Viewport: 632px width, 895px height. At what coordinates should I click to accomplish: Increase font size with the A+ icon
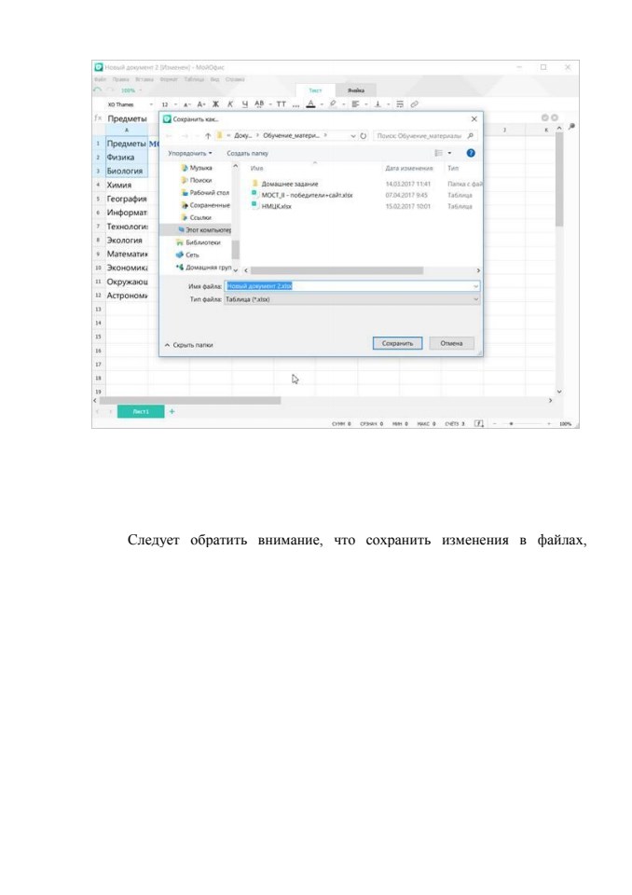201,104
